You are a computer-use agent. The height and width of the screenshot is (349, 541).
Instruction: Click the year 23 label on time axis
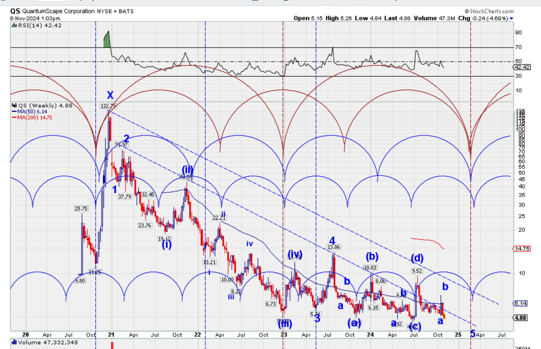[x=284, y=335]
